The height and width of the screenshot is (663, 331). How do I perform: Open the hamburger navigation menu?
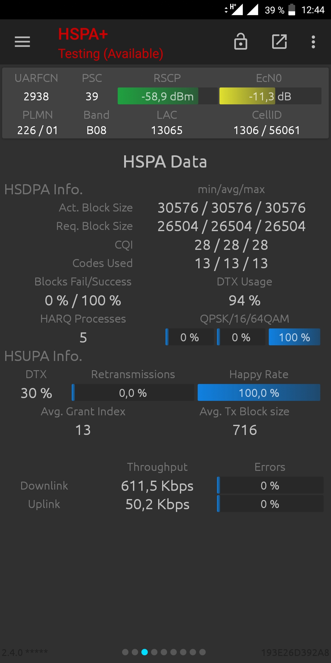[22, 42]
